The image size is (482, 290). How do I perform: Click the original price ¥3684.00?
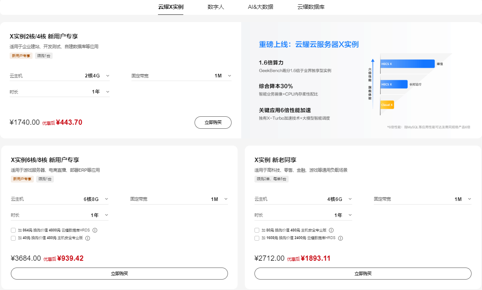point(26,258)
